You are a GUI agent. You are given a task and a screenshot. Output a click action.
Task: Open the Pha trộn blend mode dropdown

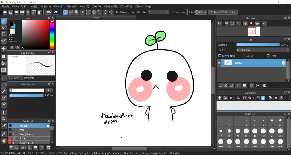tap(263, 50)
